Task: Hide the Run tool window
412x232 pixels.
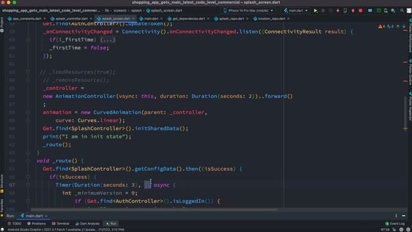Action: click(x=404, y=216)
